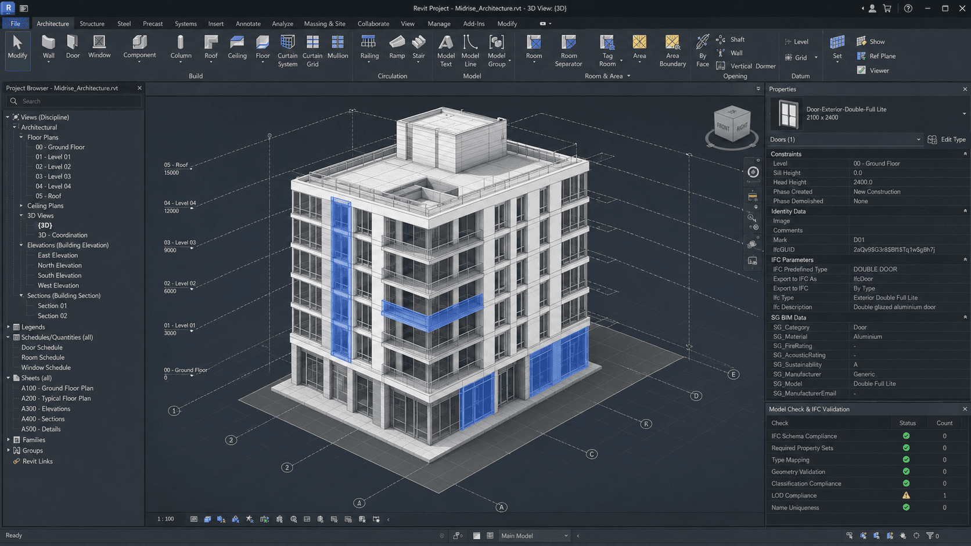The image size is (971, 546).
Task: Select the Tag Room tool
Action: coord(607,51)
